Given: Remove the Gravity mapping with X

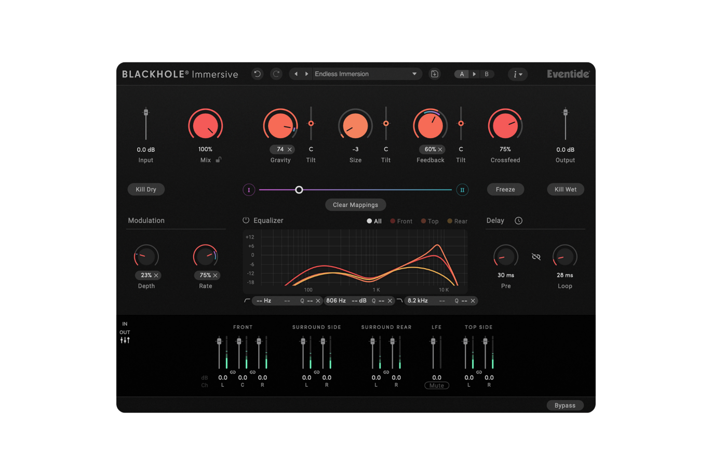Looking at the screenshot, I should click(290, 150).
